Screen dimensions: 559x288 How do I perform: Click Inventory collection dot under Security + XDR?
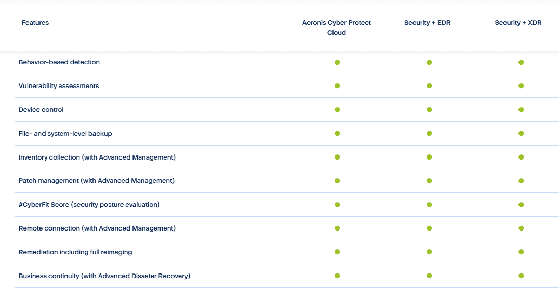point(521,157)
